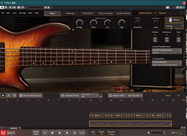Viewport: 187px width, 136px height.
Task: Click the Add/Edit Chords button
Action: (x=70, y=96)
